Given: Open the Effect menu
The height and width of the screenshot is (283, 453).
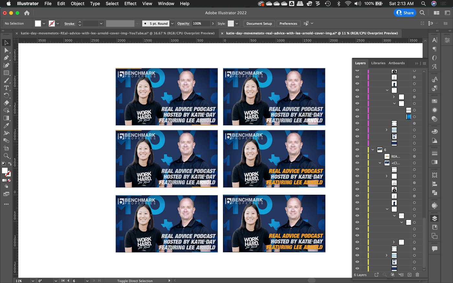Looking at the screenshot, I should click(130, 4).
